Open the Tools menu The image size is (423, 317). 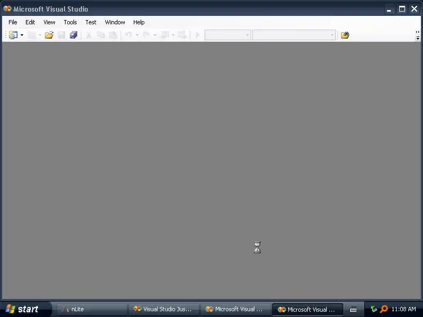pos(70,22)
